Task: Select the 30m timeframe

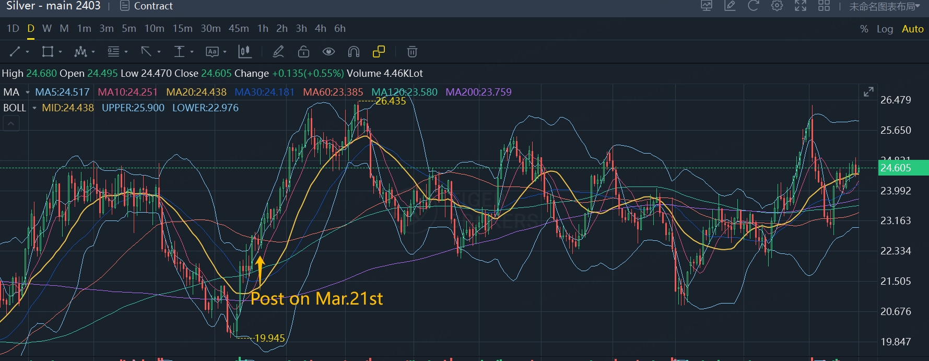Action: click(x=211, y=29)
